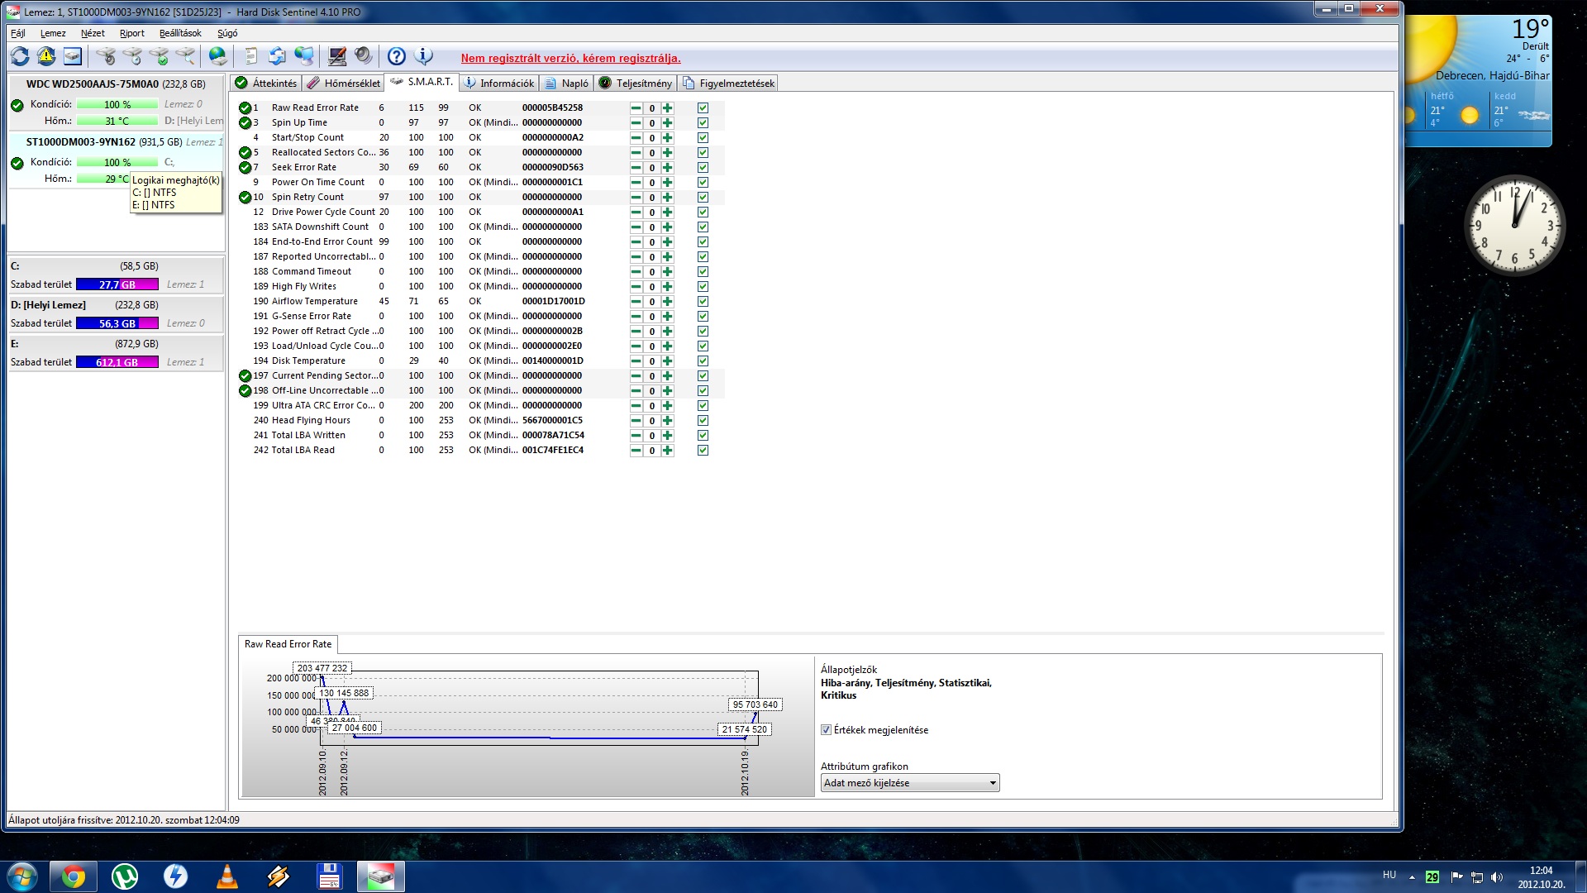1587x893 pixels.
Task: Click the plus stepper for Seek Error Rate
Action: pos(667,168)
